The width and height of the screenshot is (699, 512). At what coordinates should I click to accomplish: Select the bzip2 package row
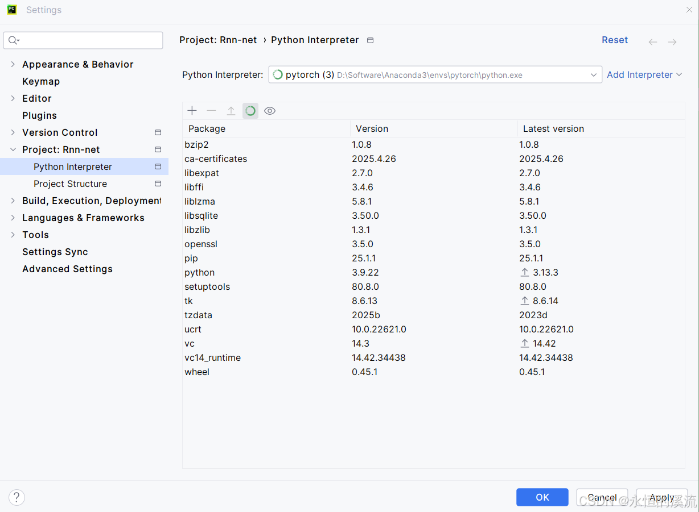(434, 144)
